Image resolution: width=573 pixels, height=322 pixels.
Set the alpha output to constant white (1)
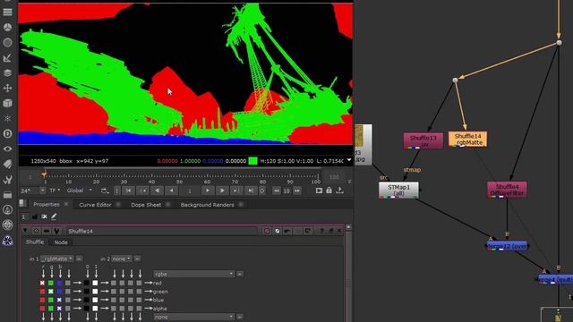click(x=95, y=309)
